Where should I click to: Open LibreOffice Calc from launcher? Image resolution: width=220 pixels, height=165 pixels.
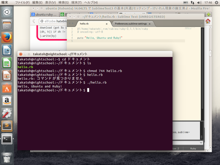coord(7,63)
